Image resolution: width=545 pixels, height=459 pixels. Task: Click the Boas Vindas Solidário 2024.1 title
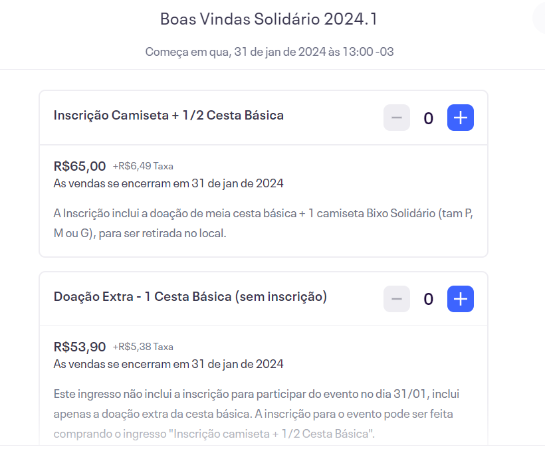coord(269,19)
